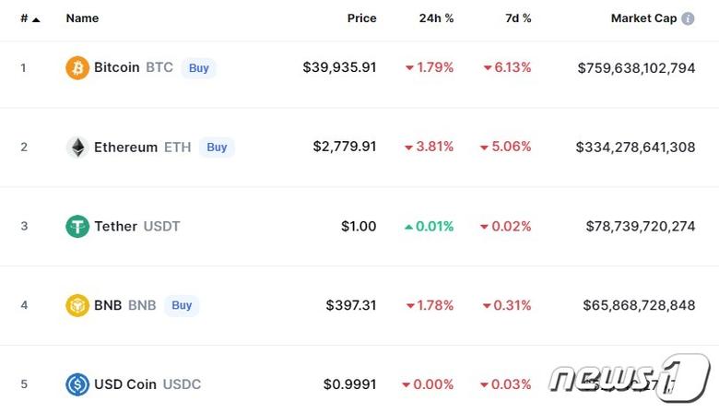Open the Market Cap info icon

(688, 18)
